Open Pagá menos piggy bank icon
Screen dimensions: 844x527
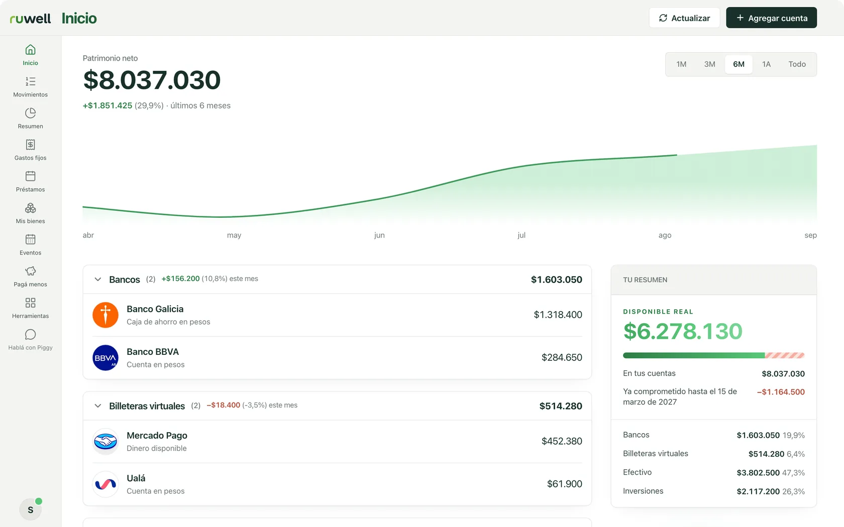pos(30,271)
